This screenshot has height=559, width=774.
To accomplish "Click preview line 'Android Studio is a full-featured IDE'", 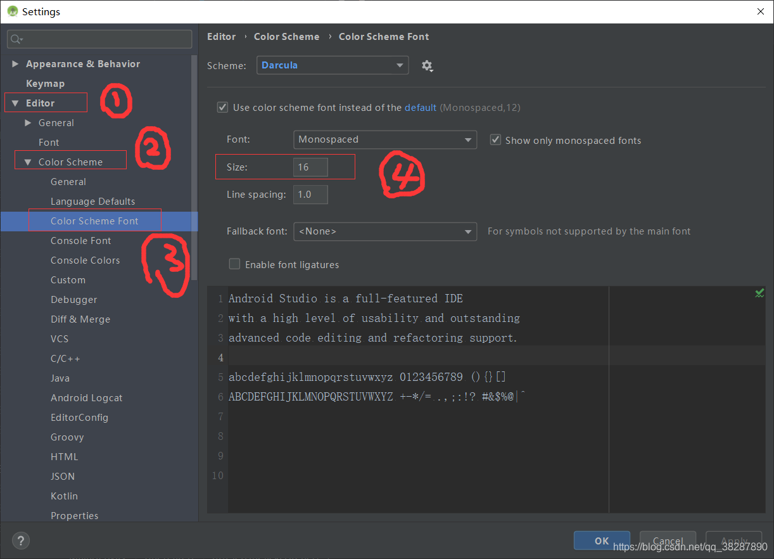I will [x=346, y=299].
